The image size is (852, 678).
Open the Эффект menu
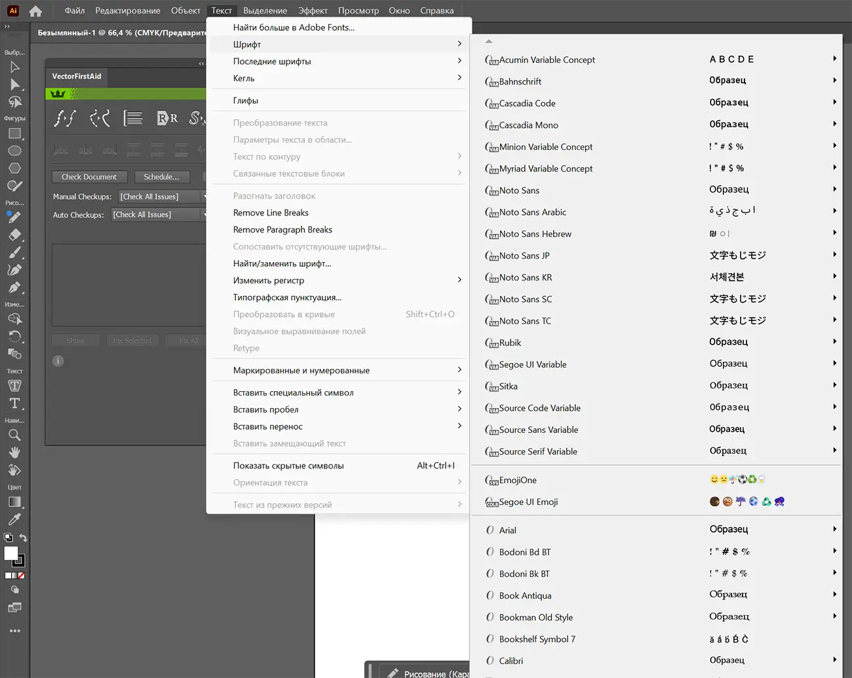(313, 10)
